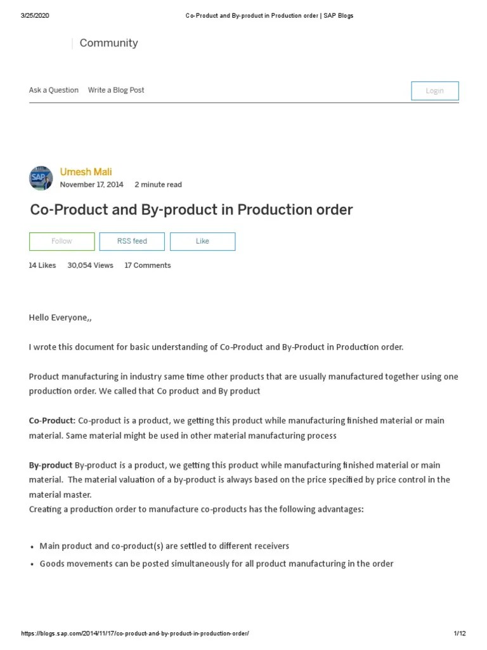Select the November 17, 2014 date
The width and height of the screenshot is (487, 650).
tap(91, 184)
